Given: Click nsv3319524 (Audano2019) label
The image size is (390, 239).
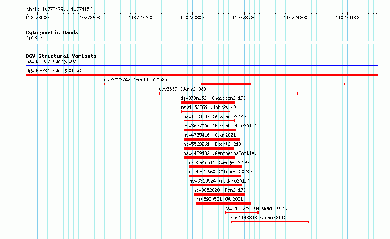Looking at the screenshot, I should pyautogui.click(x=220, y=181).
